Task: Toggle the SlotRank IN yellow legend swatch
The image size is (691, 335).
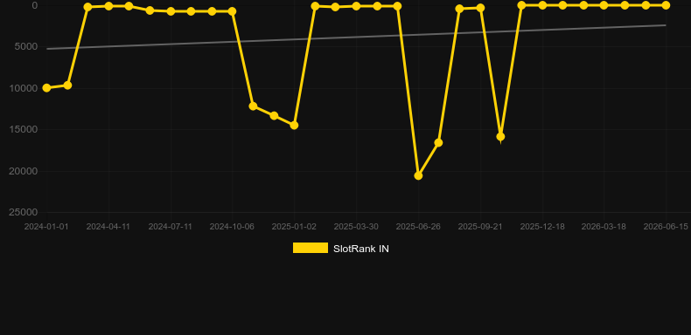Action: 311,248
